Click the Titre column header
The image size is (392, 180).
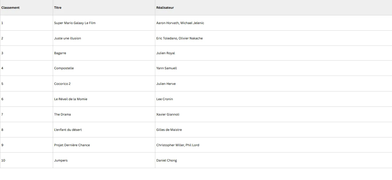point(58,8)
